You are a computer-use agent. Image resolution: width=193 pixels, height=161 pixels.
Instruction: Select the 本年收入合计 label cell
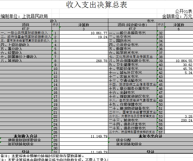[x=25, y=136]
